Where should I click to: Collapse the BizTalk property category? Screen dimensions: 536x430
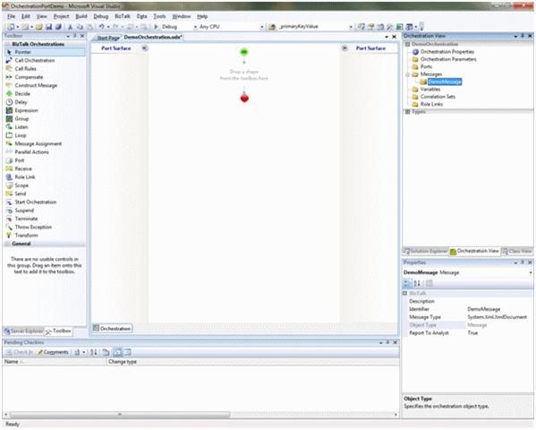pyautogui.click(x=405, y=294)
